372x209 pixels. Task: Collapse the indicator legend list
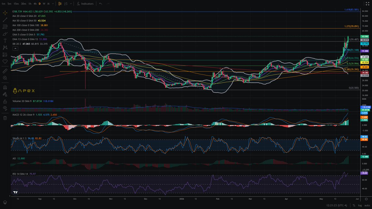point(15,48)
